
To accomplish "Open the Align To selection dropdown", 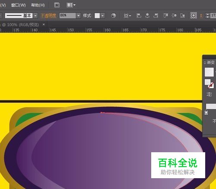I will [x=127, y=16].
